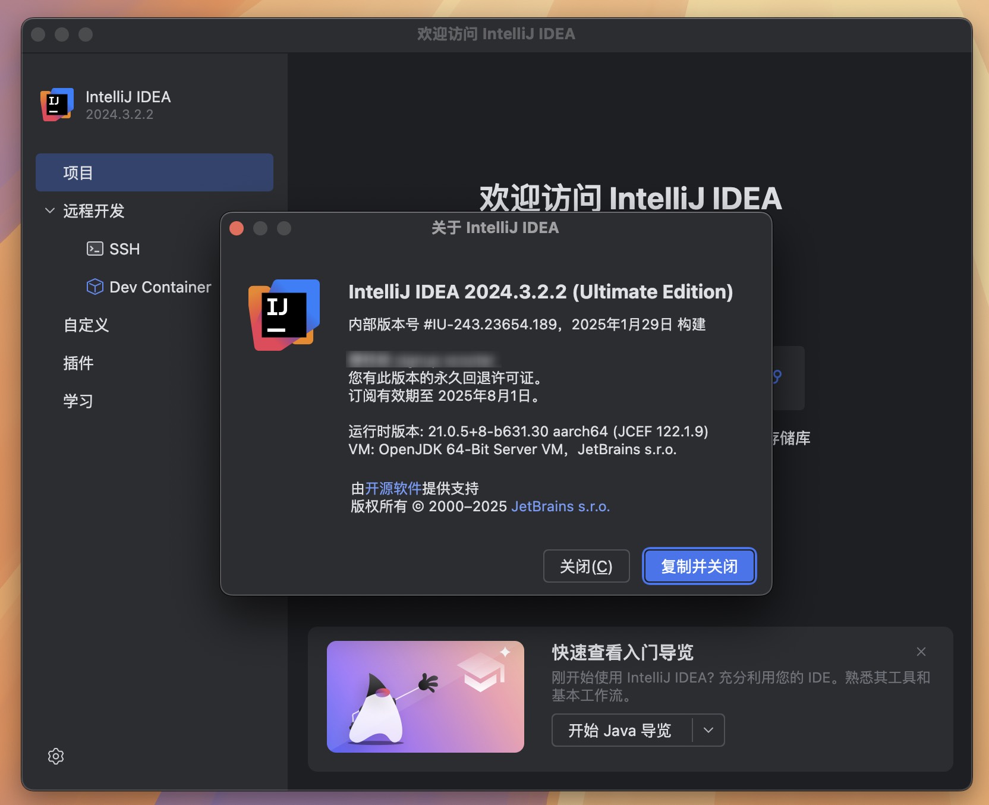Open the JetBrains s.r.o. link
The image size is (989, 805).
[560, 506]
